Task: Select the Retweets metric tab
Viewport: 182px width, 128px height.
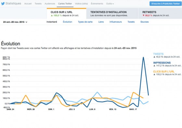Action: pyautogui.click(x=160, y=14)
